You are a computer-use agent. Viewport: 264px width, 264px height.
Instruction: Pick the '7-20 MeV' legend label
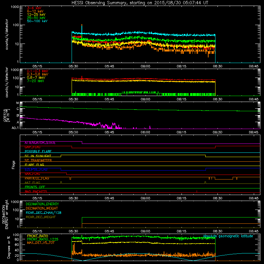pos(36,81)
